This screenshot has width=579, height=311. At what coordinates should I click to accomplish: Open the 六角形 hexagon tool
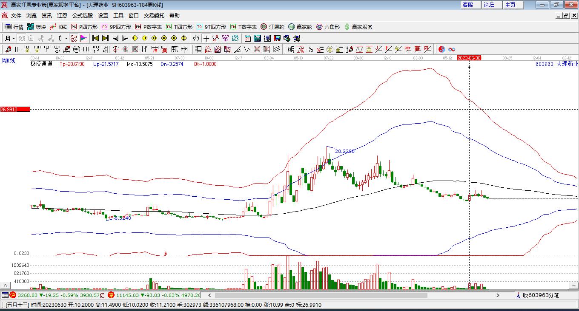[x=328, y=27]
